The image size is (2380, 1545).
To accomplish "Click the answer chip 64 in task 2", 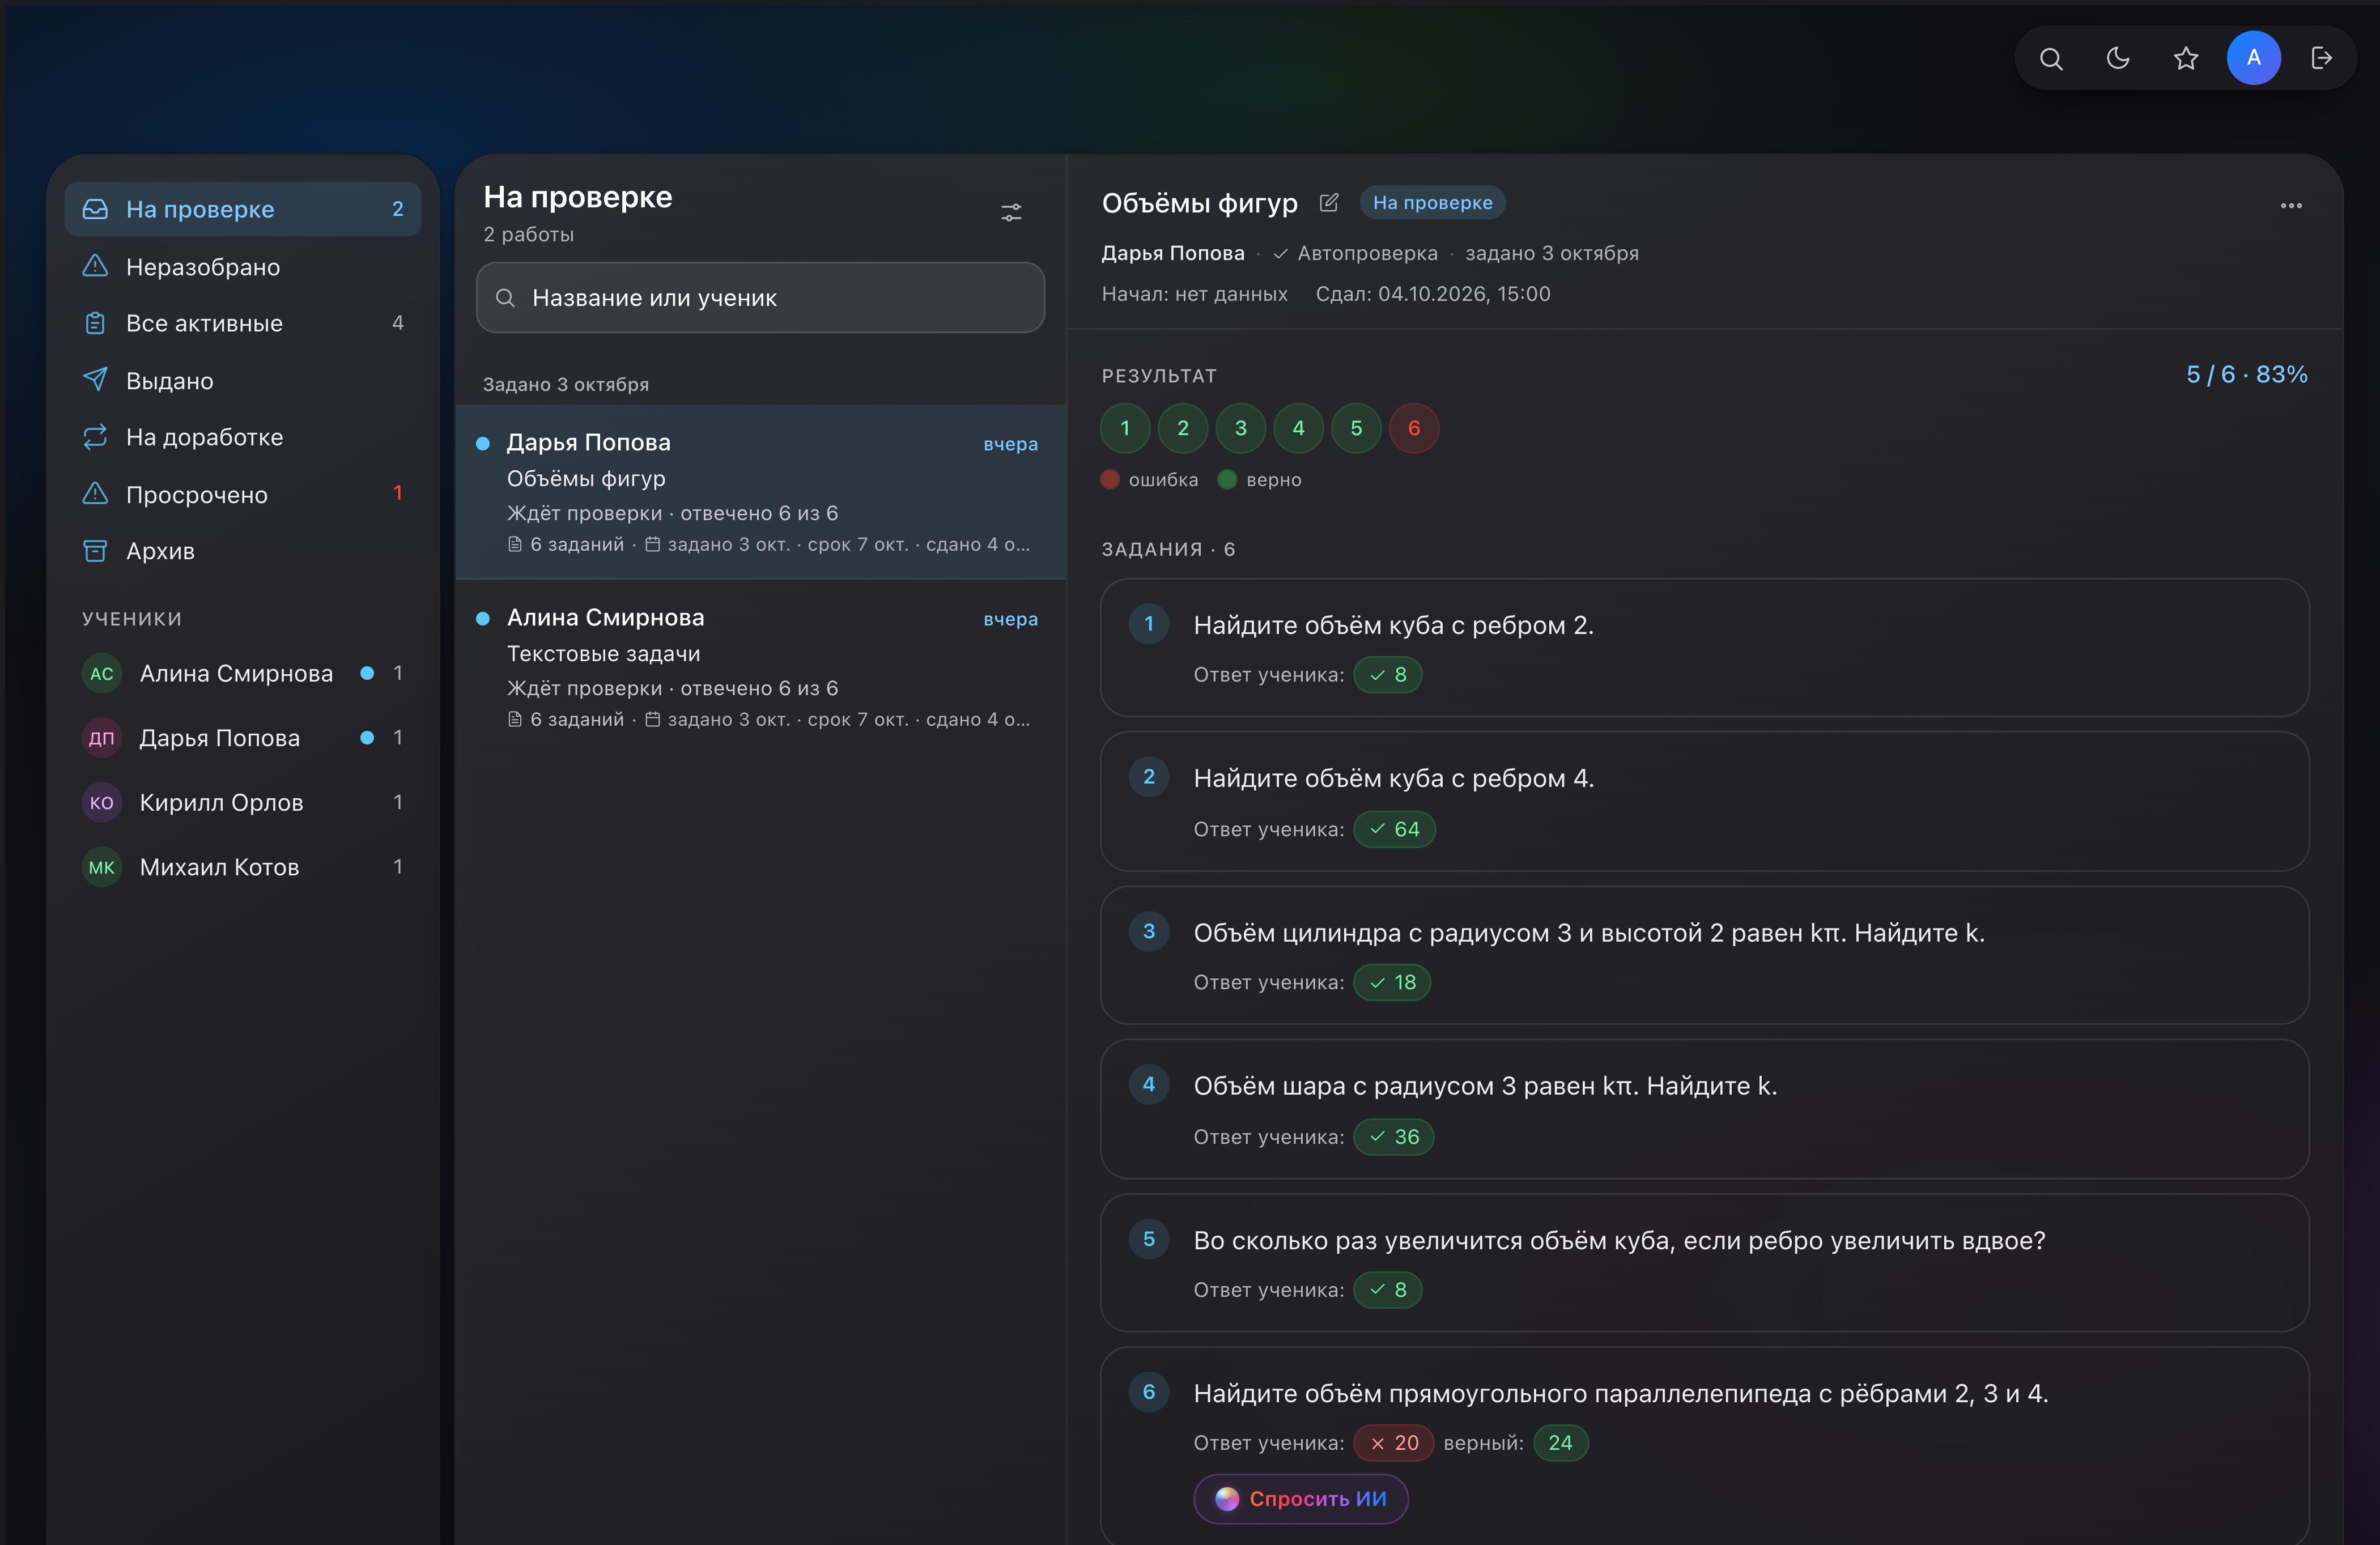I will coord(1394,829).
